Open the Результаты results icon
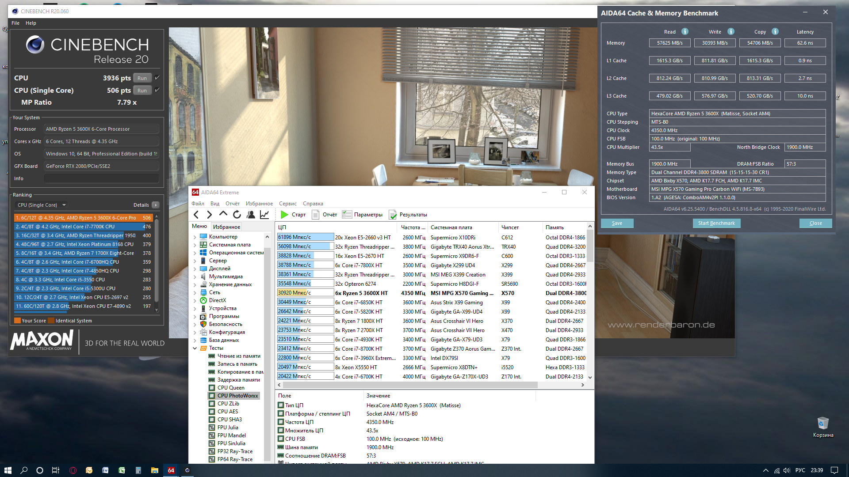This screenshot has width=849, height=477. point(393,215)
